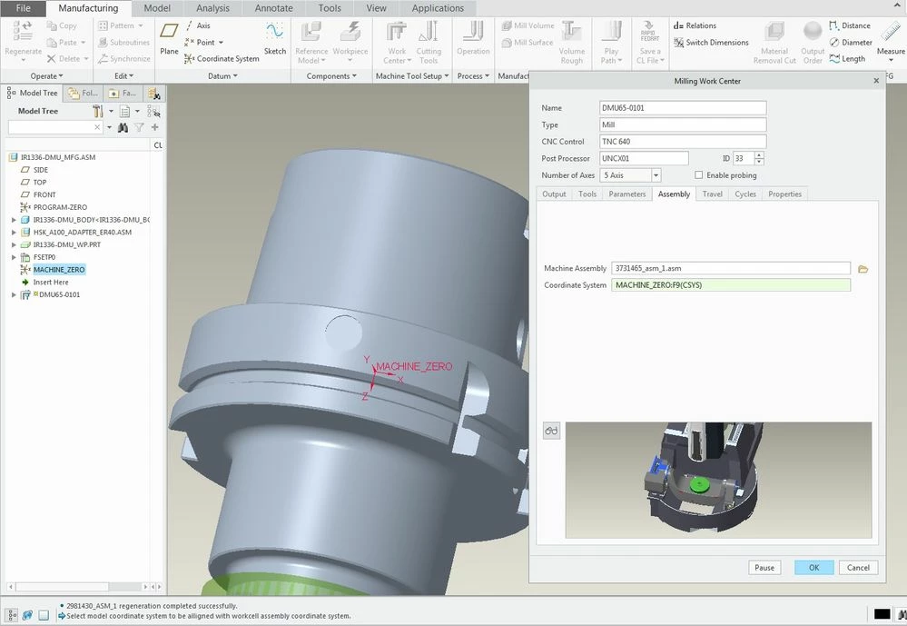The height and width of the screenshot is (626, 907).
Task: Increase the ID stepper value
Action: point(759,154)
